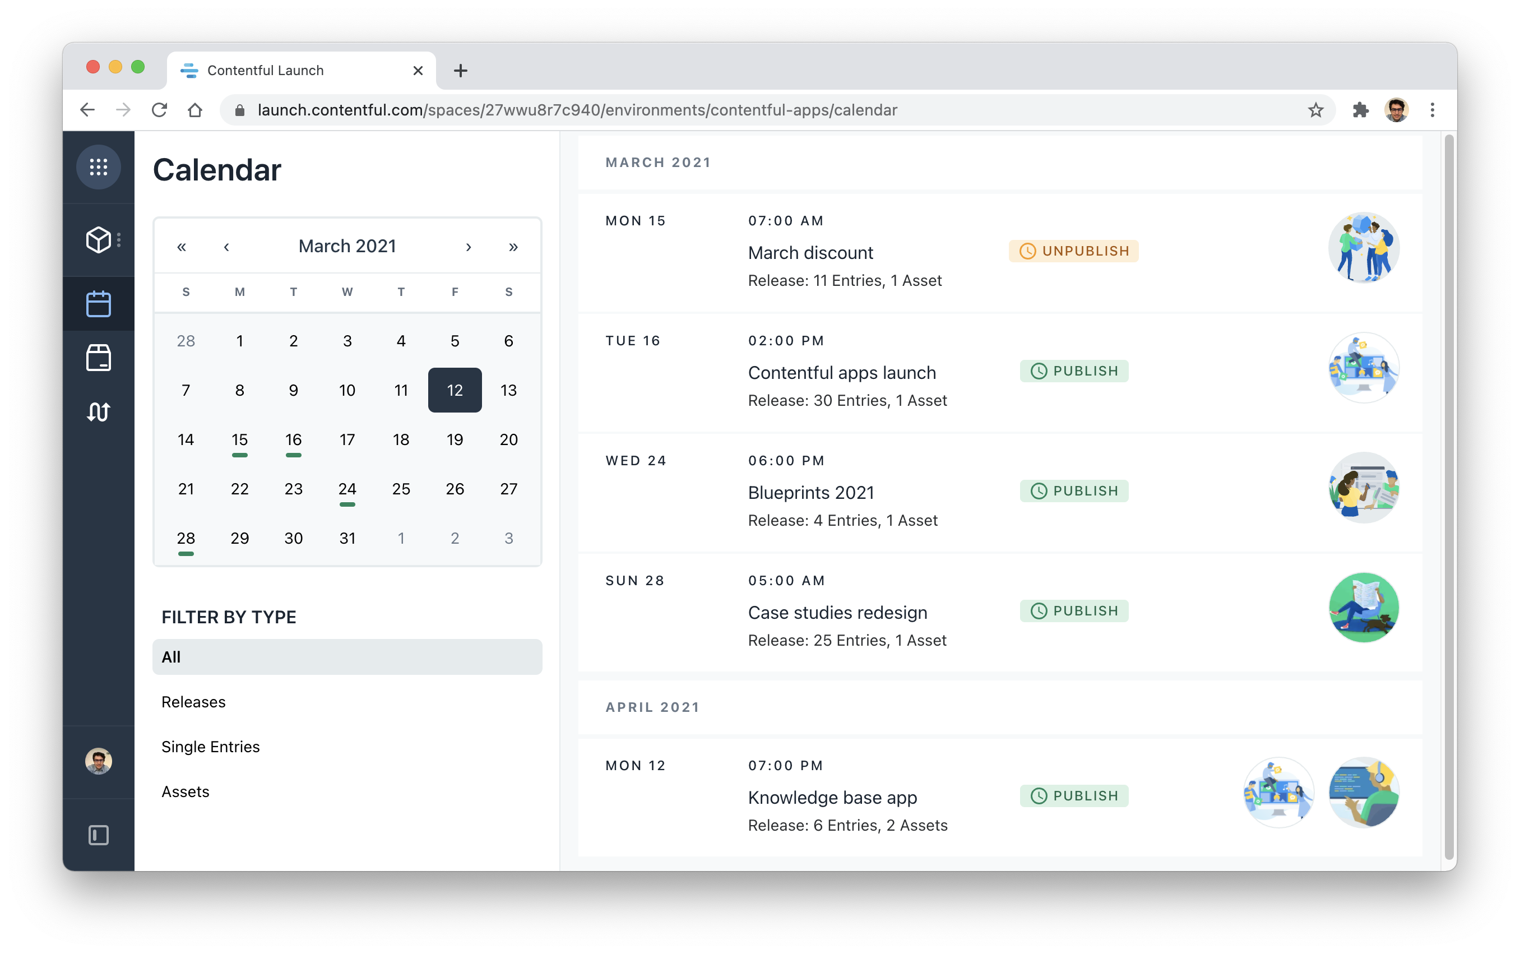Click the March 2021 month label

point(347,246)
